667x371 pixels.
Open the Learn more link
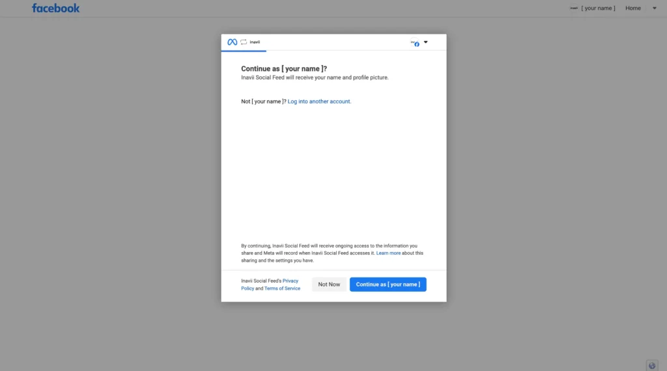tap(388, 253)
